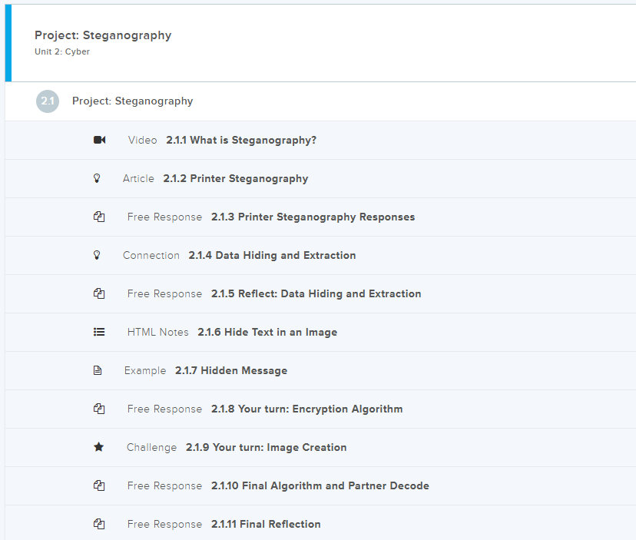
Task: View the 2.1.7 Hidden Message example
Action: (230, 371)
